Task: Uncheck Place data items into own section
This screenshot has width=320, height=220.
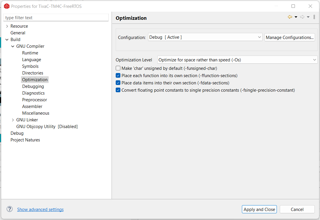Action: coord(118,83)
